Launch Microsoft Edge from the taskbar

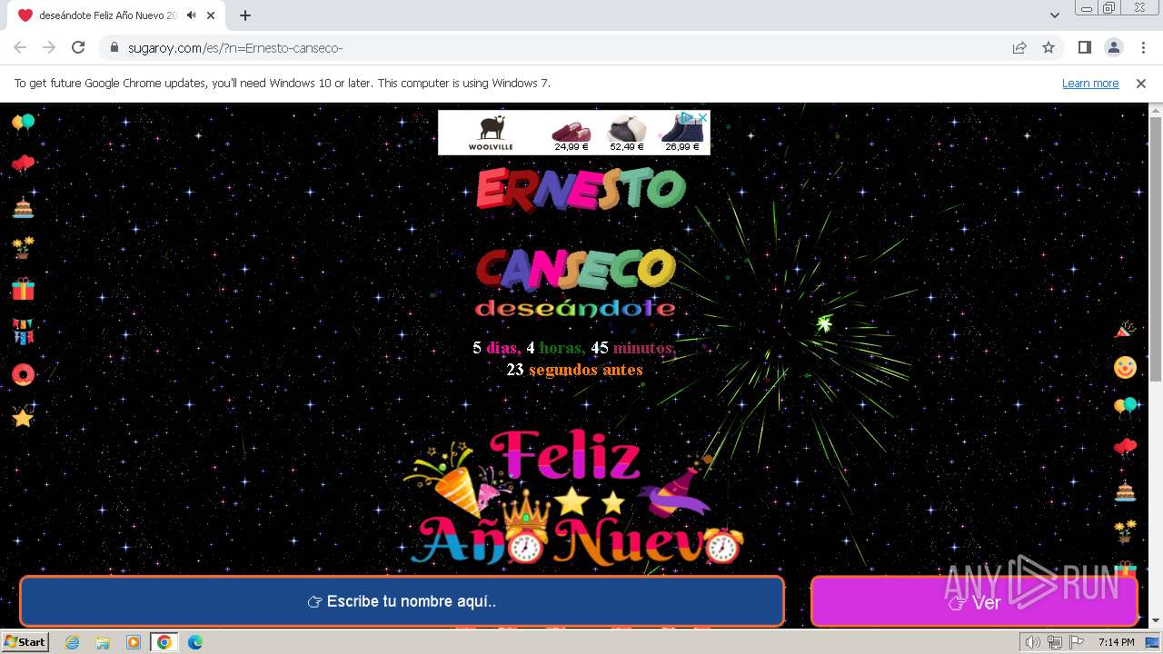pos(195,642)
